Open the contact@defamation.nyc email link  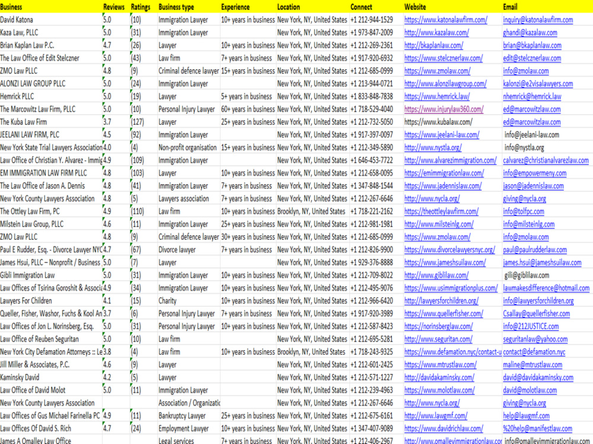534,352
